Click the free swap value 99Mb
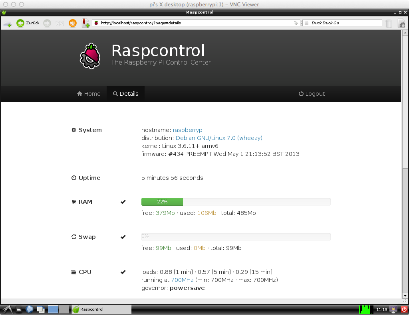This screenshot has width=409, height=315. 163,248
